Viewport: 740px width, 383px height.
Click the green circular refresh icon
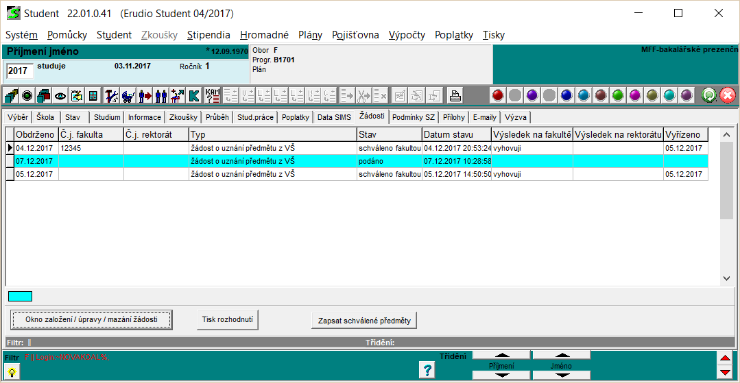[710, 95]
